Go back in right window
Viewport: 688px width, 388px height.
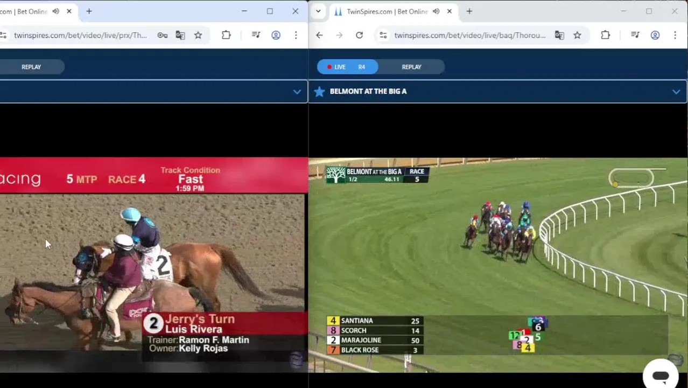click(x=319, y=36)
